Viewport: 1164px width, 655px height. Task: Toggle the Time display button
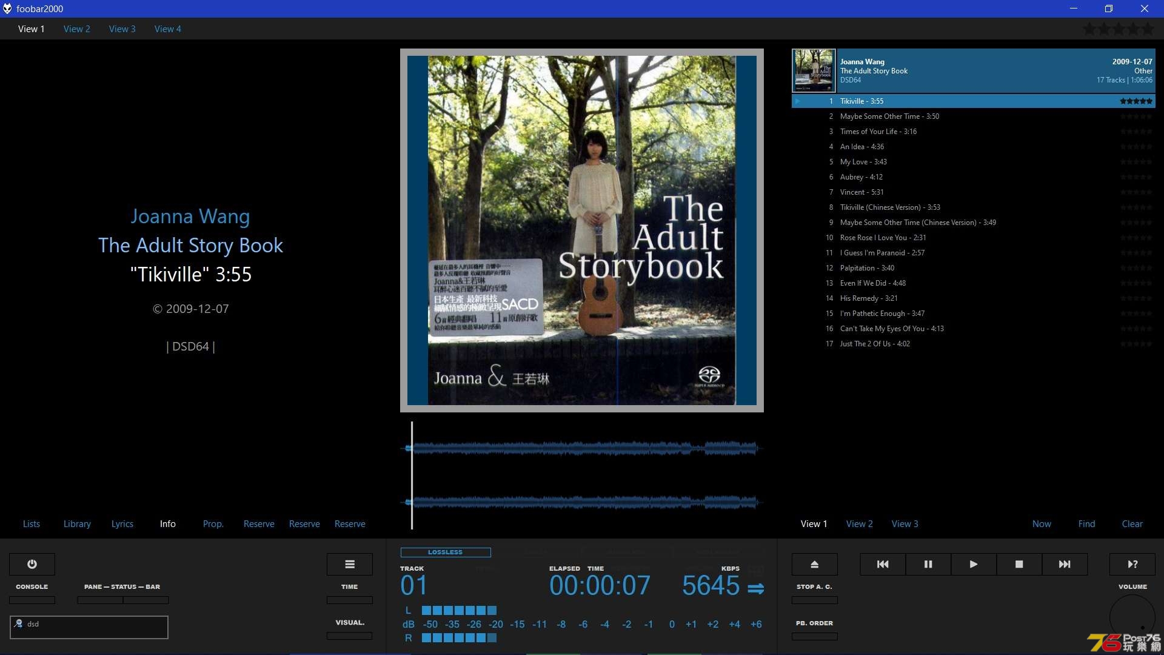(350, 600)
